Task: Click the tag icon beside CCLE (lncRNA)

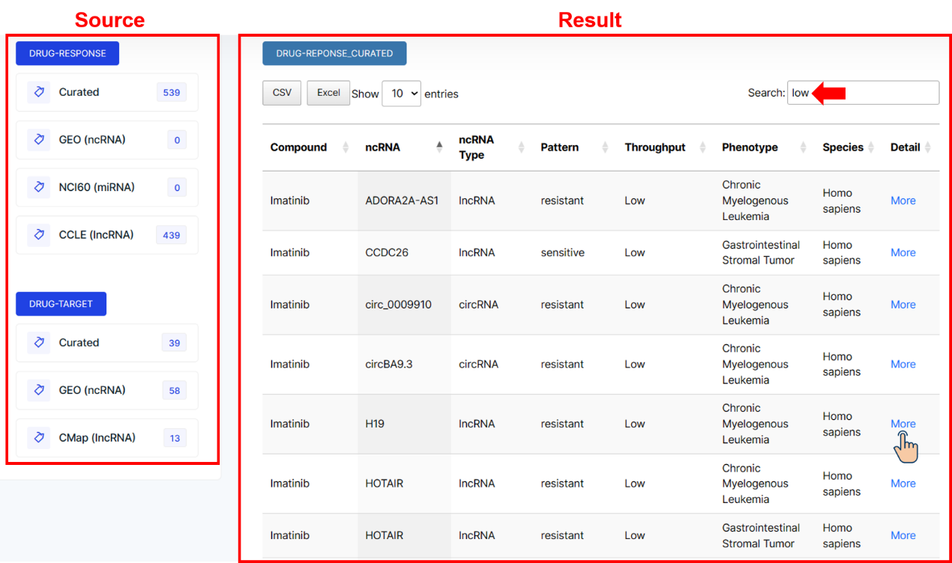Action: click(x=38, y=235)
